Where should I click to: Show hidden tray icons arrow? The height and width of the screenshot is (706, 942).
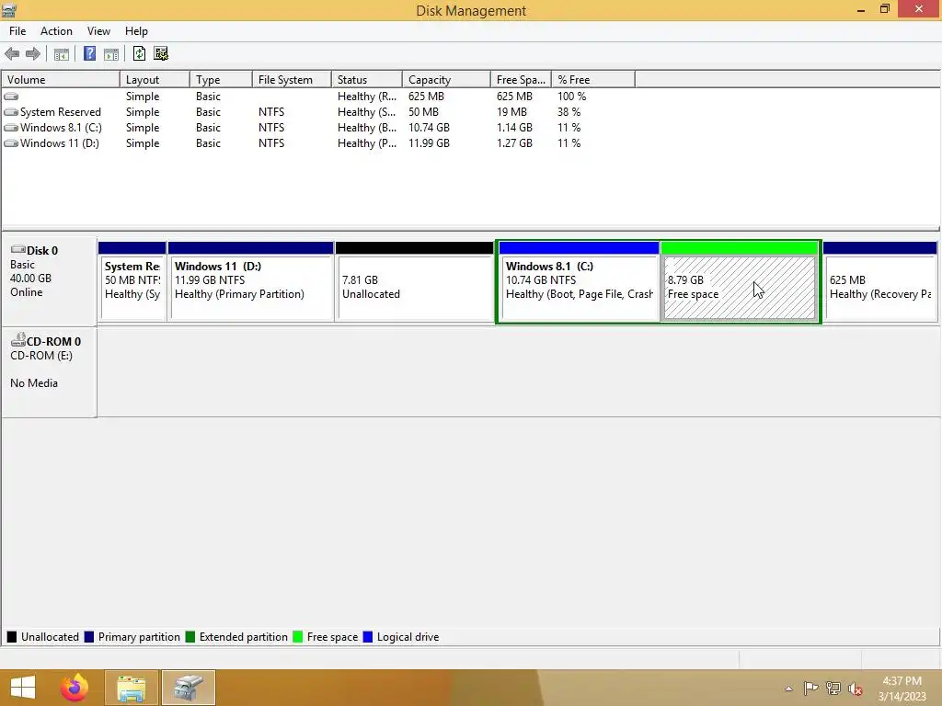click(788, 689)
